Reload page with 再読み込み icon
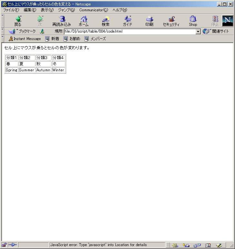Screen dimensions: 235x249 62,21
